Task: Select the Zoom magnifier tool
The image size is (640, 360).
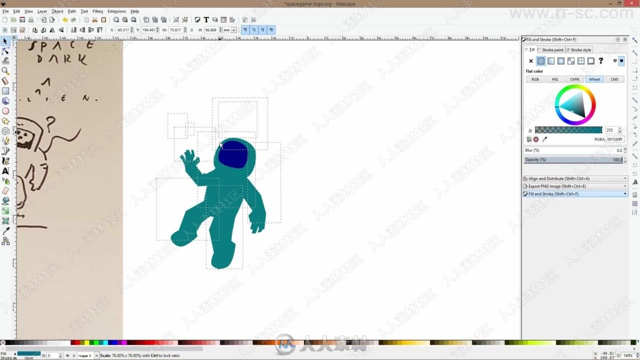Action: click(x=5, y=71)
